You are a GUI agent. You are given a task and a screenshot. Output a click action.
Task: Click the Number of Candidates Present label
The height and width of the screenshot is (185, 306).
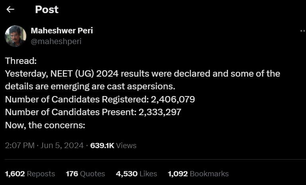71,112
